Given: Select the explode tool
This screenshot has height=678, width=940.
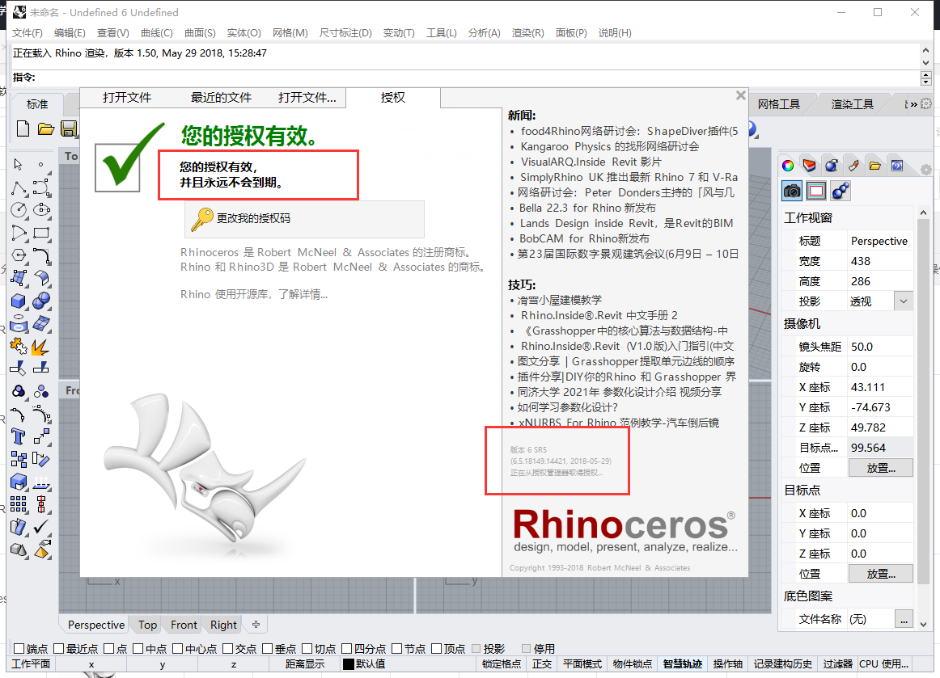Looking at the screenshot, I should tap(40, 346).
